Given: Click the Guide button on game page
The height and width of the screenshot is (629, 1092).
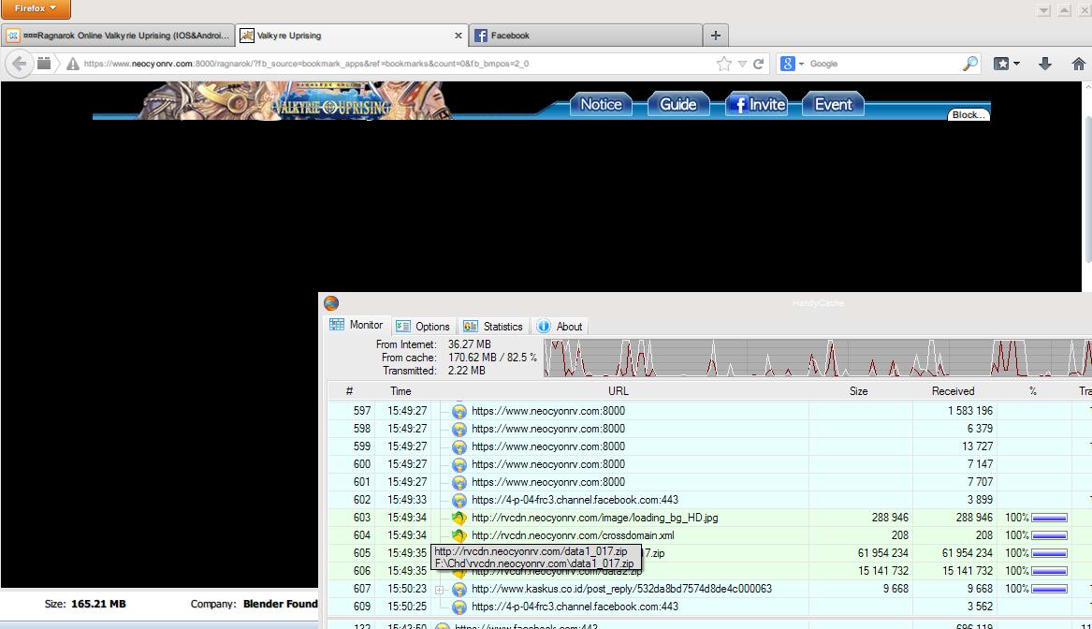Looking at the screenshot, I should [x=677, y=105].
